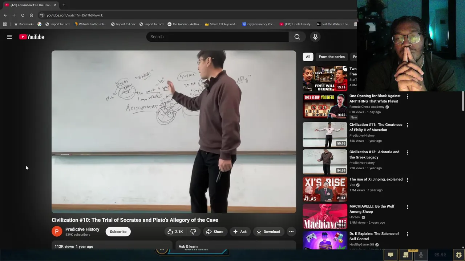This screenshot has height=261, width=465.
Task: Open J. Cole Freestyle bookmark
Action: (296, 24)
